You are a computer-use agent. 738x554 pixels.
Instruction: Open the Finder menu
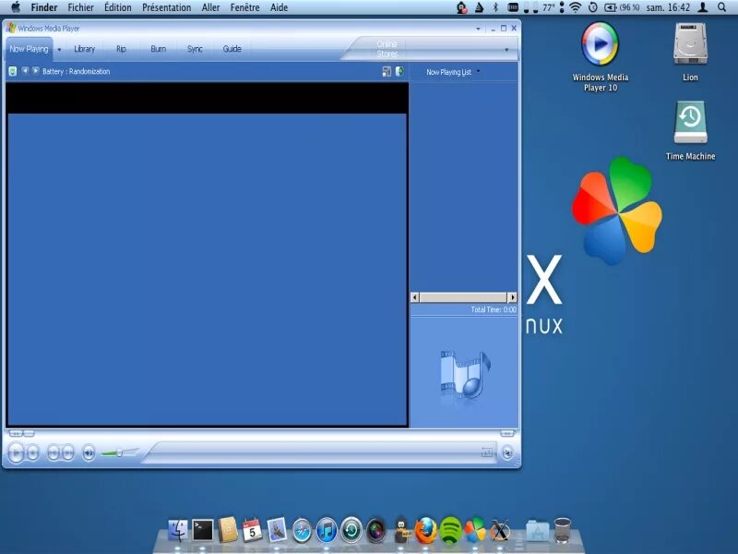coord(44,7)
